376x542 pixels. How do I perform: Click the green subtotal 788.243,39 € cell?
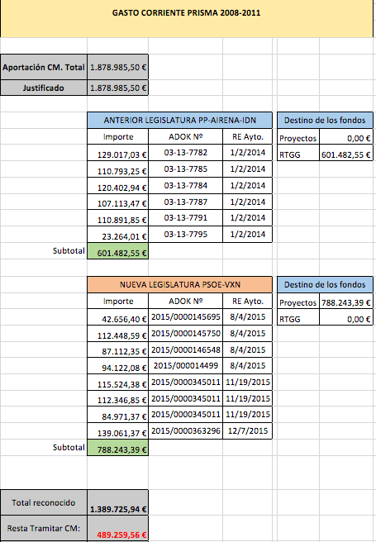tap(118, 448)
